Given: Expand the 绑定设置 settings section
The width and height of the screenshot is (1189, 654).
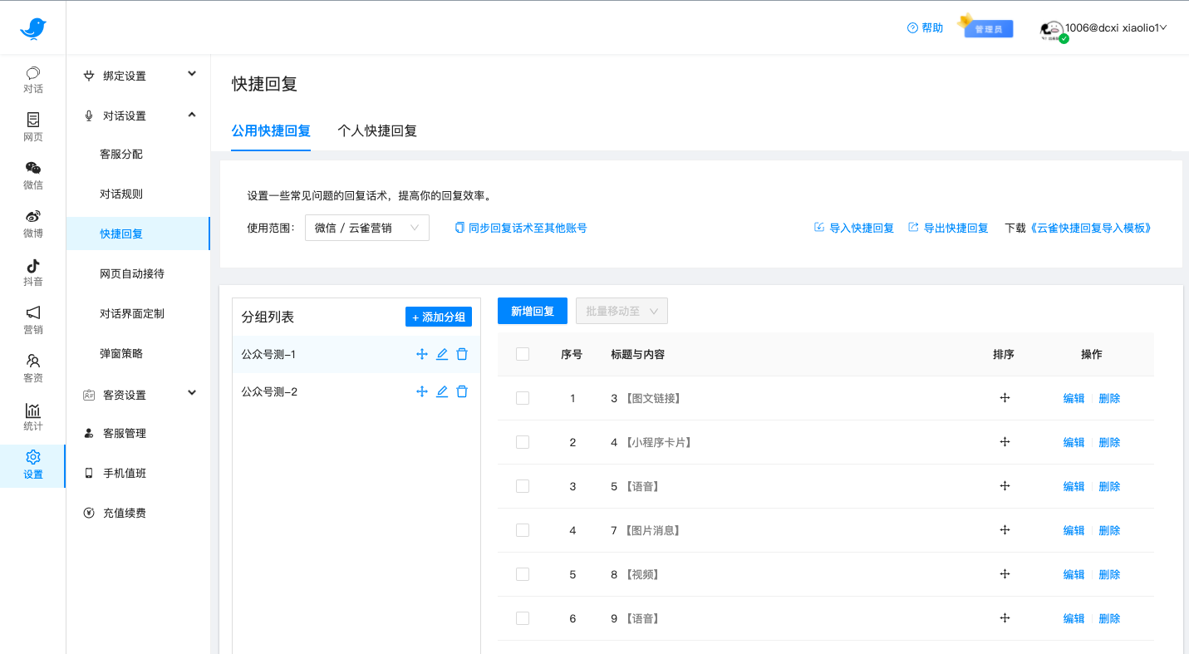Looking at the screenshot, I should 139,75.
